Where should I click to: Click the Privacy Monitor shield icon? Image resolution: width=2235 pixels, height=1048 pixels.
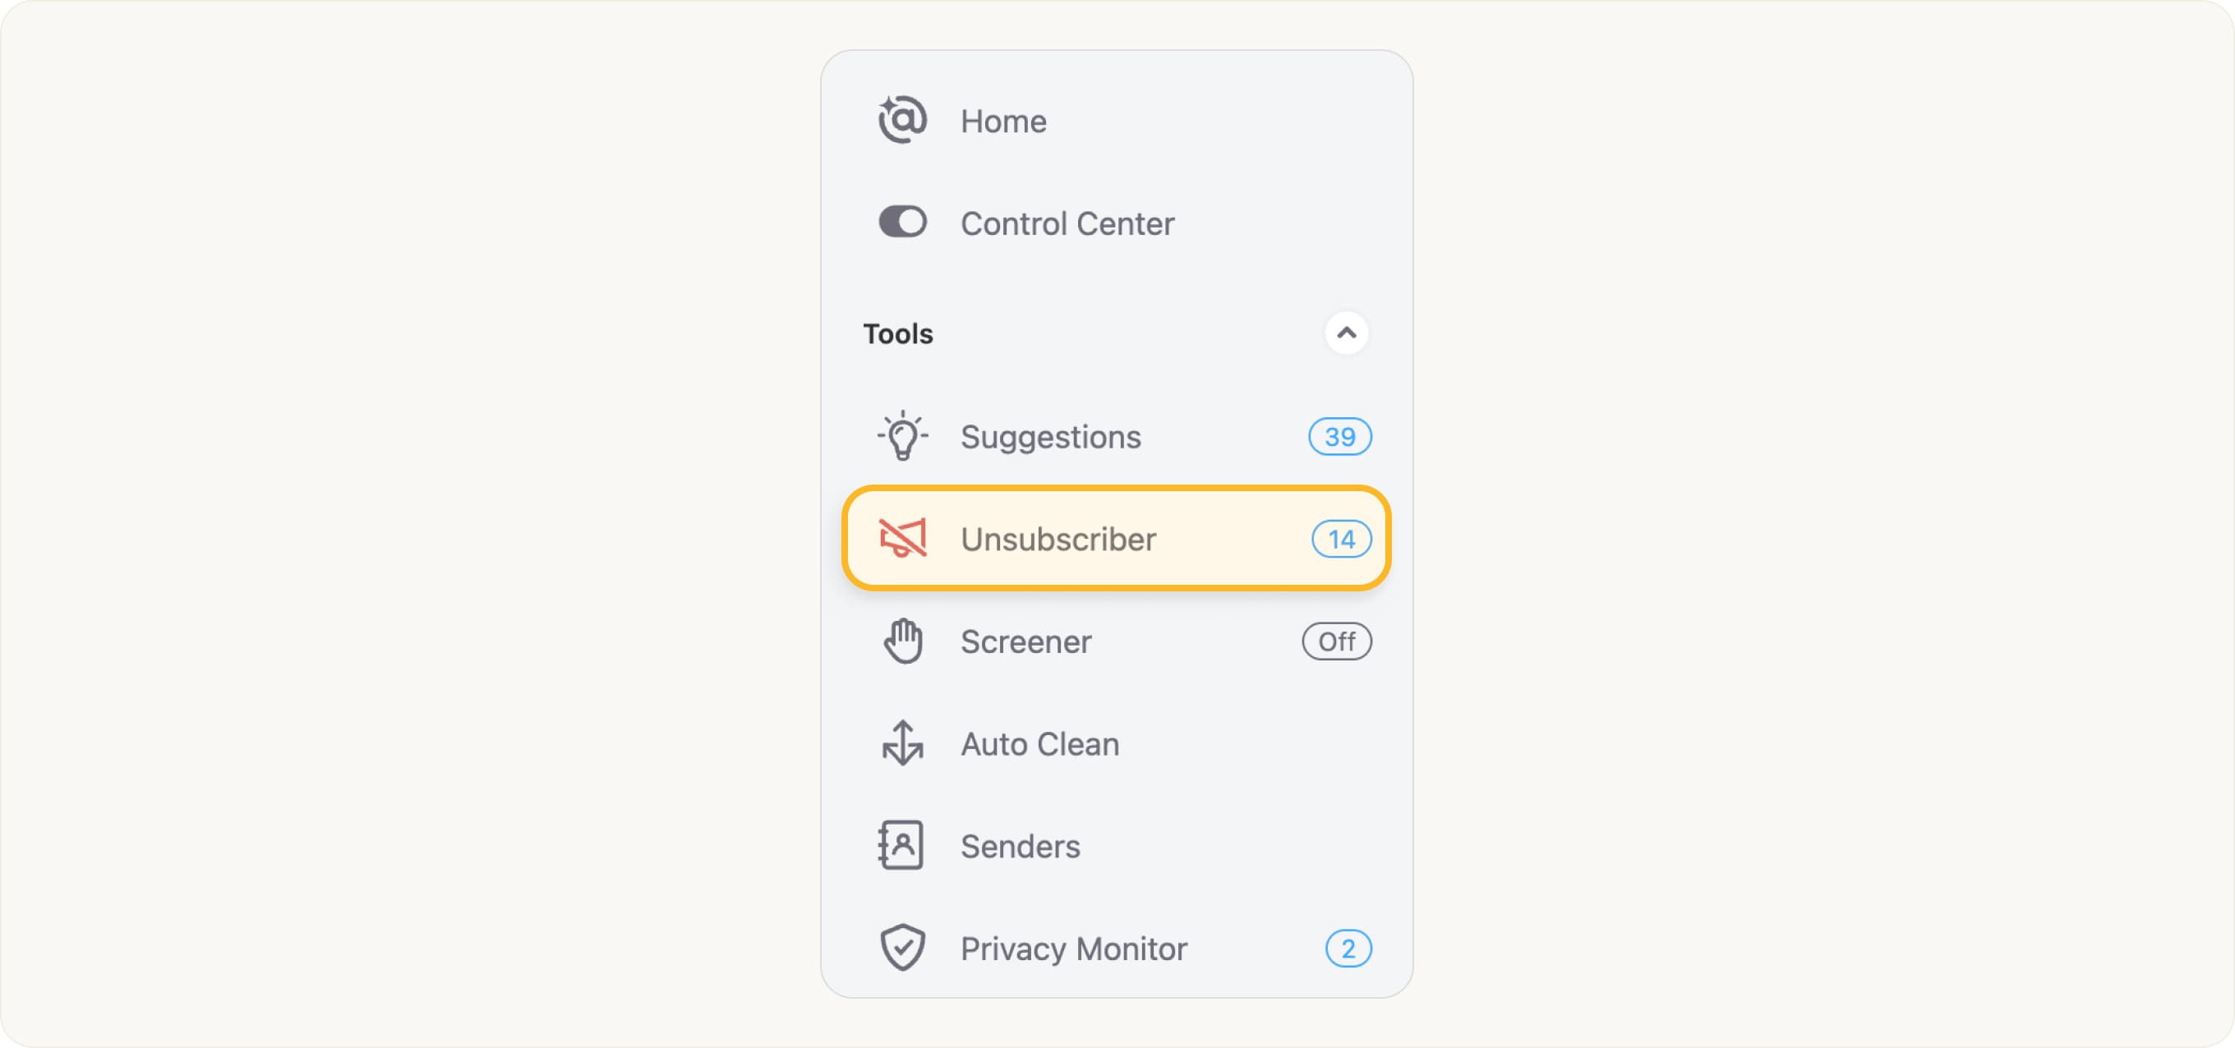tap(902, 947)
